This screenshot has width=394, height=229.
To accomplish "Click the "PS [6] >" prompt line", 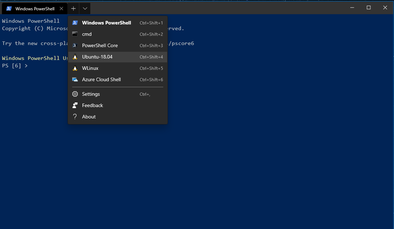I will pos(15,66).
